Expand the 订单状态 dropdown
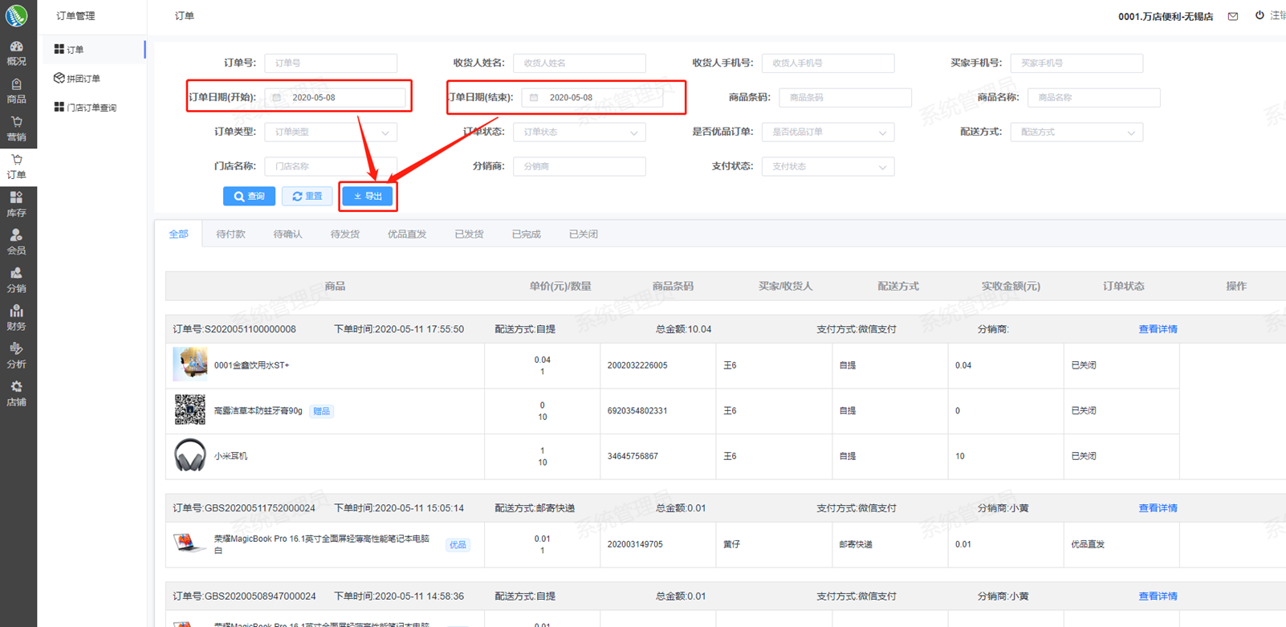 click(579, 132)
